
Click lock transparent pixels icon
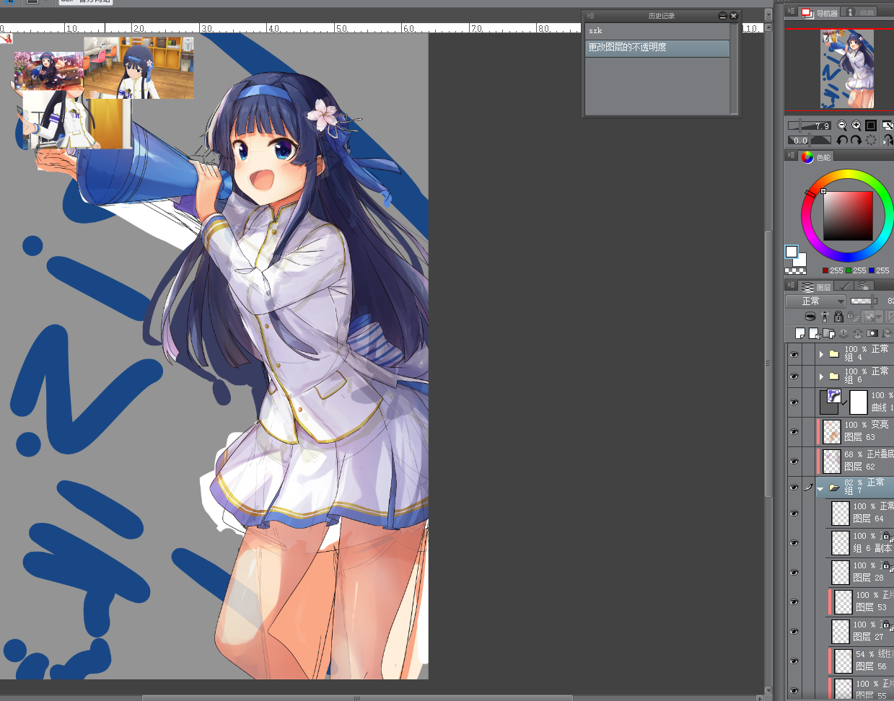point(853,317)
